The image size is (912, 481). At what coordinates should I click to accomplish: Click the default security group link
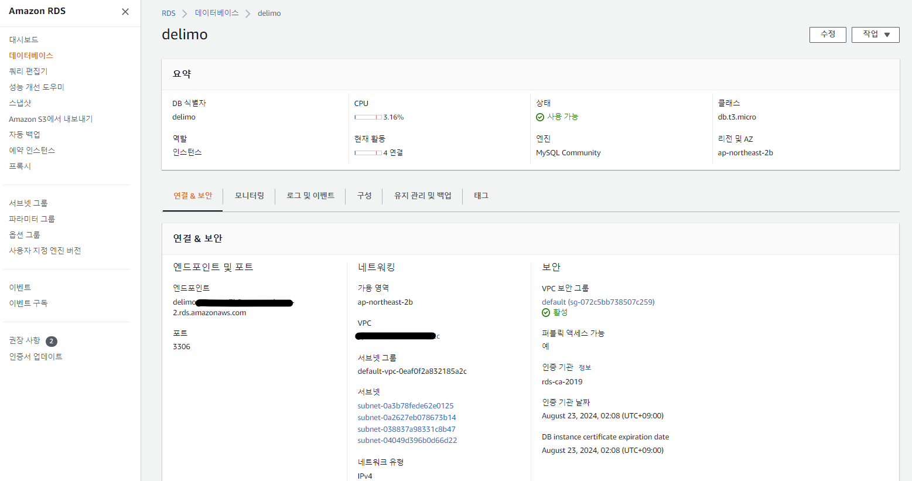click(x=598, y=302)
